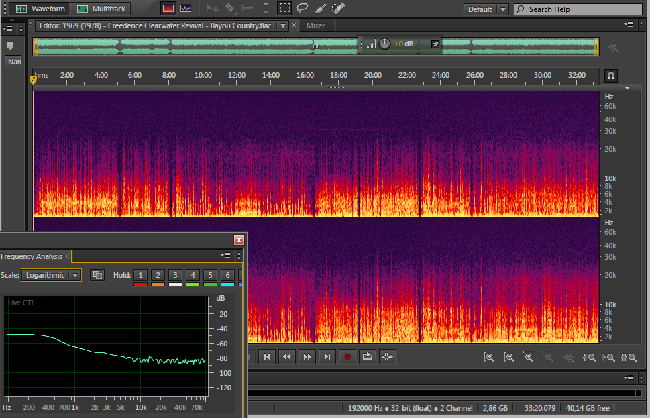Select the Spot Healing Brush tool
The height and width of the screenshot is (418, 650).
tap(339, 8)
